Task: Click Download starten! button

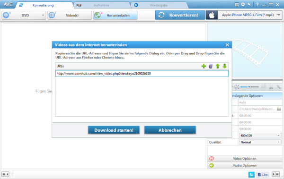Action: coord(114,130)
